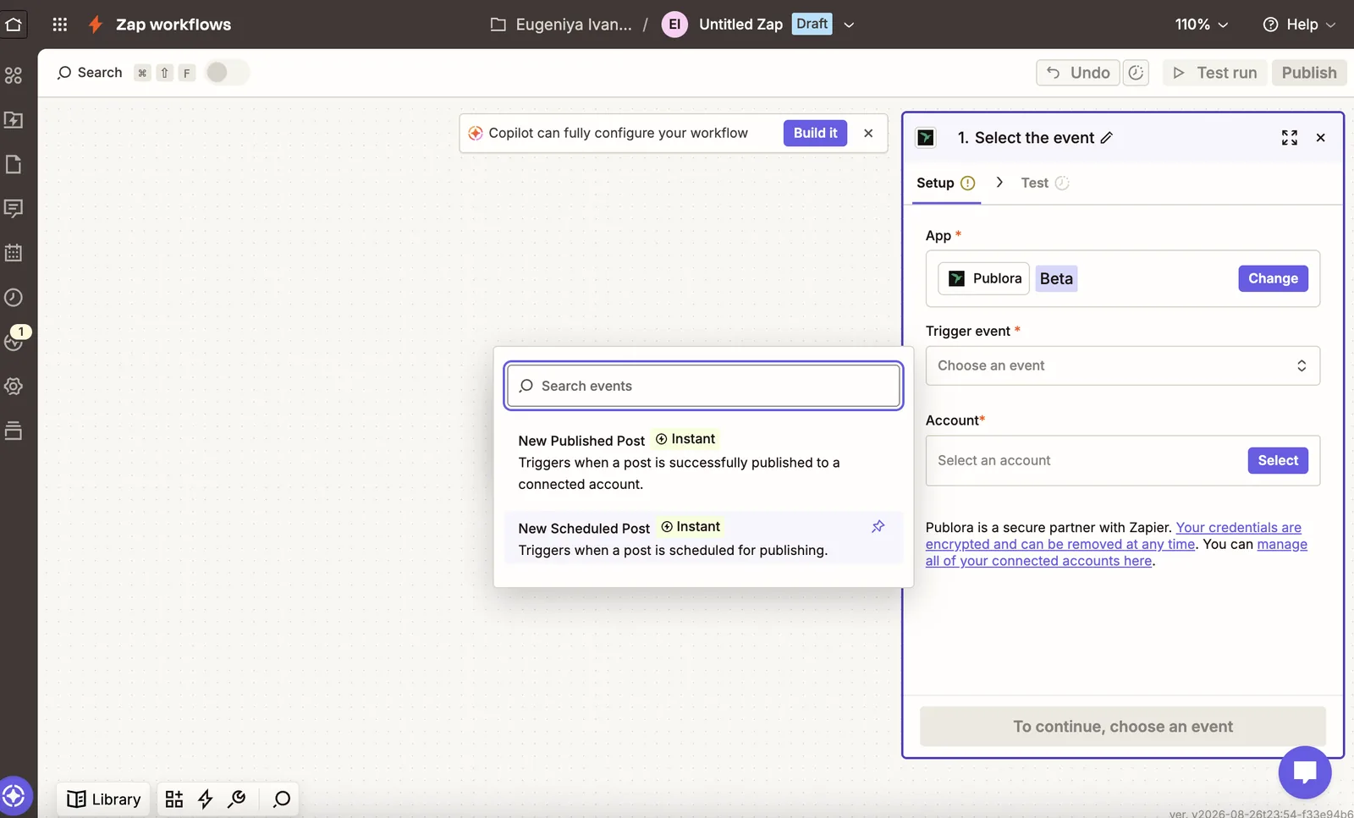
Task: Open the comments icon in left sidebar
Action: 14,208
